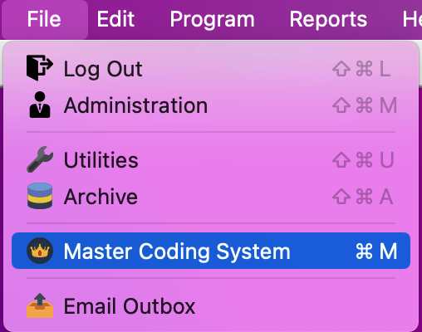Open the File menu
This screenshot has height=332, width=422.
coord(44,19)
